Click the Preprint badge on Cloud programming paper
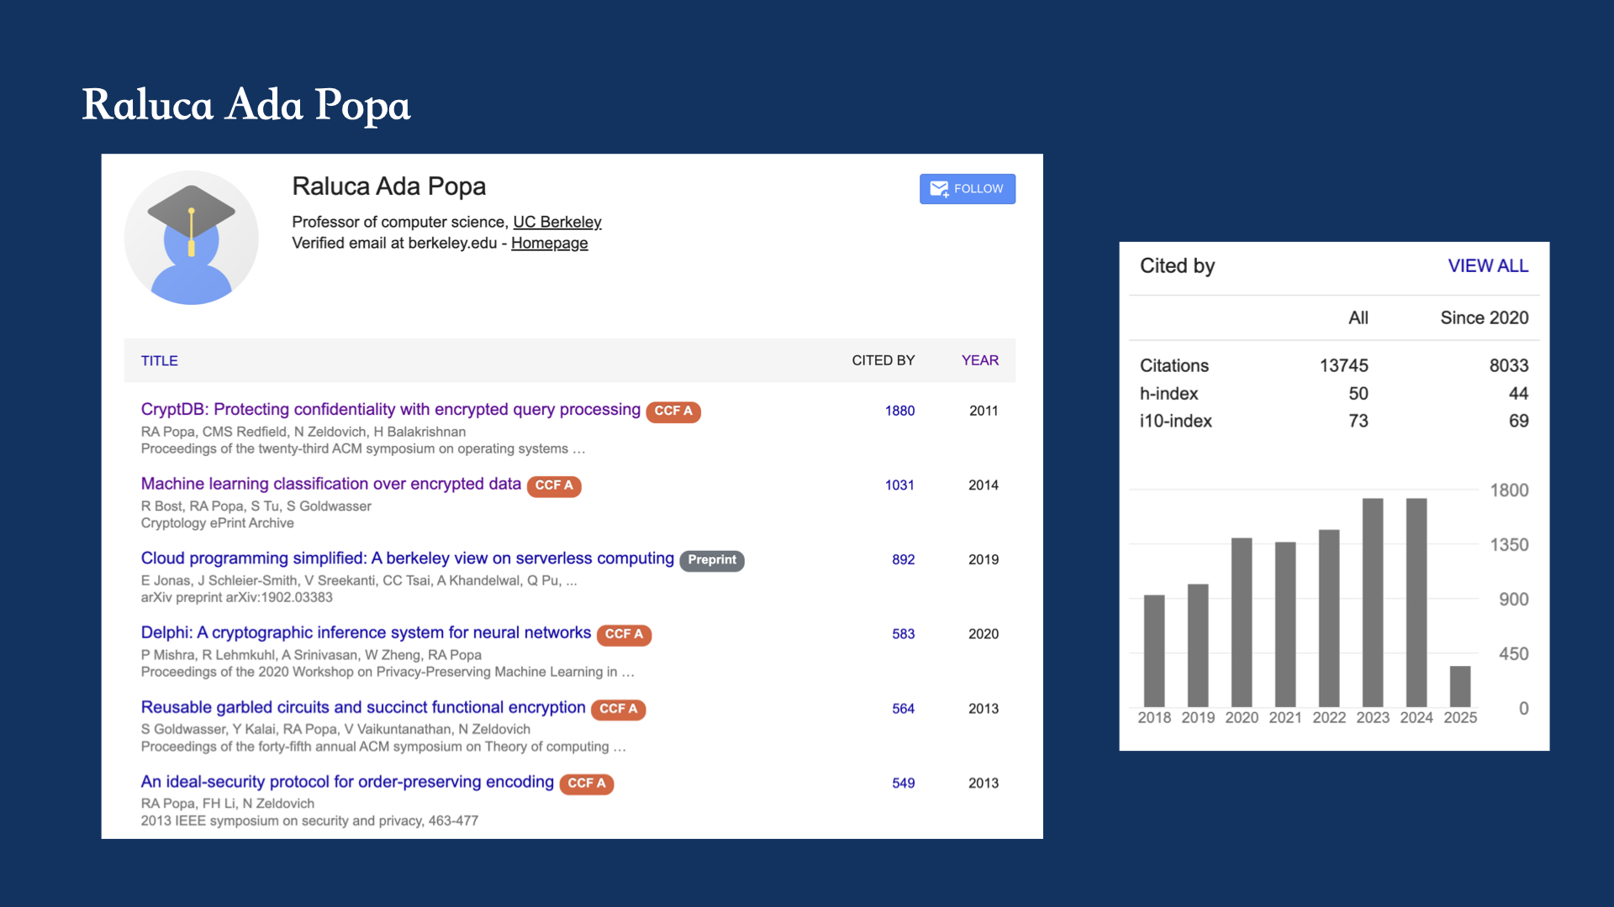1614x907 pixels. pos(711,560)
